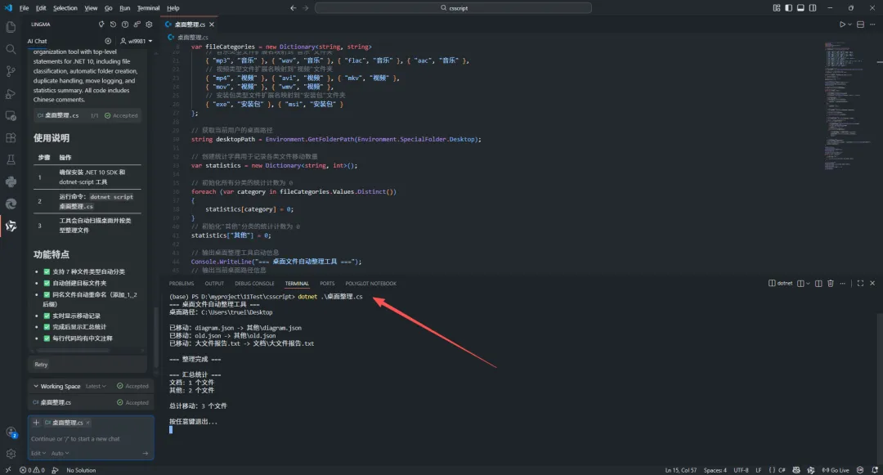Viewport: 883px width, 475px height.
Task: Open the Auto model dropdown in chat
Action: [x=60, y=453]
